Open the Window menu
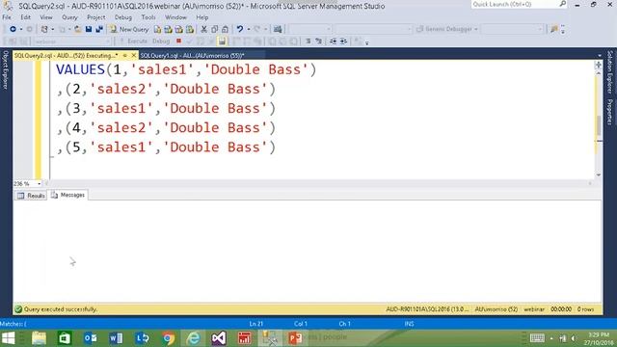 175,17
